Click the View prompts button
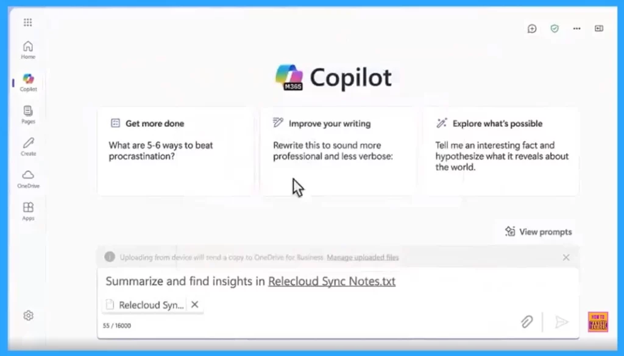This screenshot has width=624, height=356. click(538, 232)
